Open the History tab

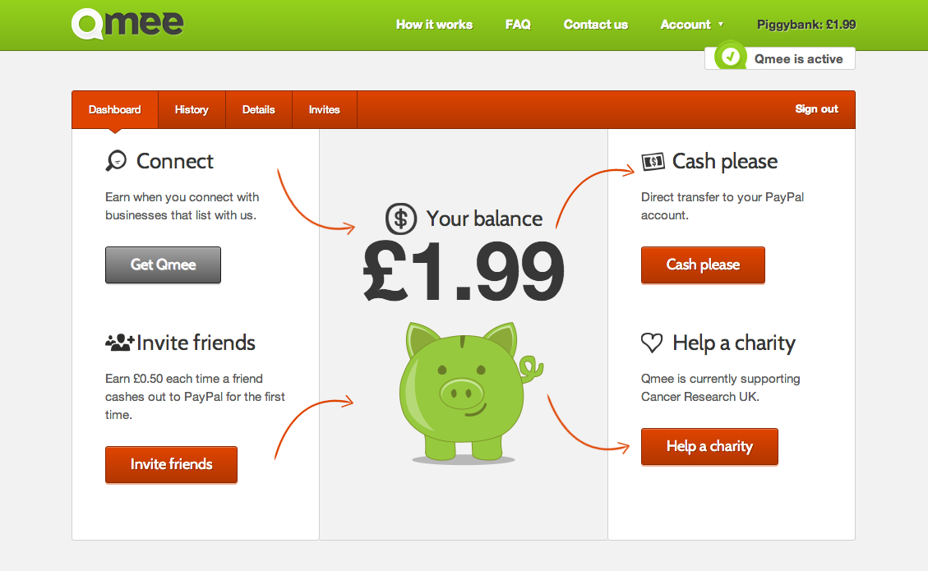point(192,109)
